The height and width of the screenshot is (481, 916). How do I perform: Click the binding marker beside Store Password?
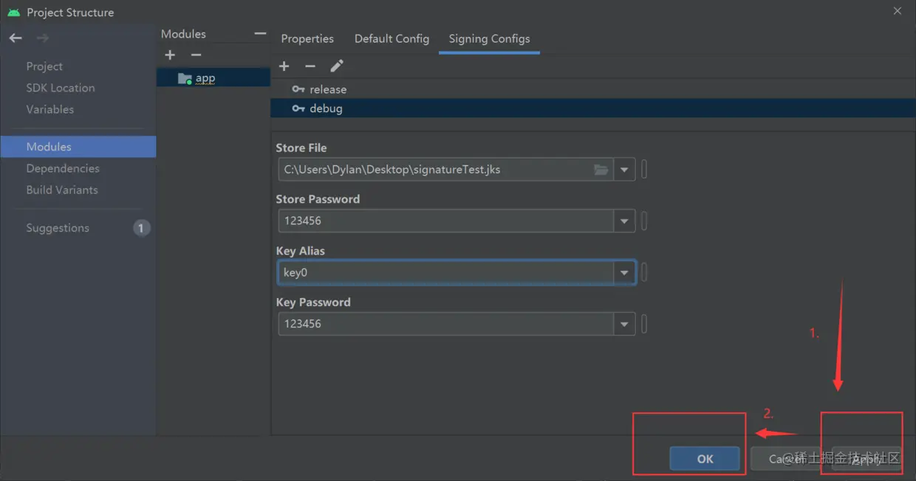point(644,221)
